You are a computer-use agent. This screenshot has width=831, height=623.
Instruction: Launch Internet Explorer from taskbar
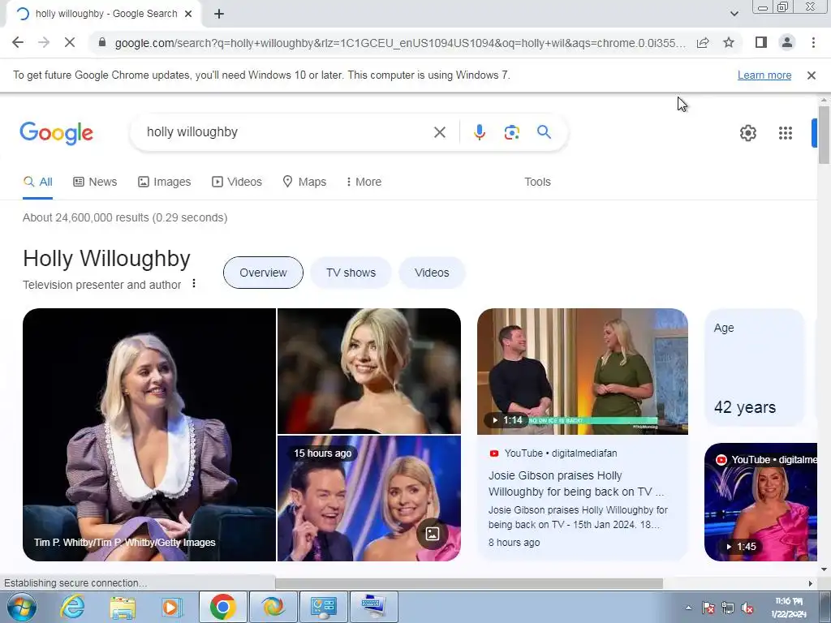(72, 607)
